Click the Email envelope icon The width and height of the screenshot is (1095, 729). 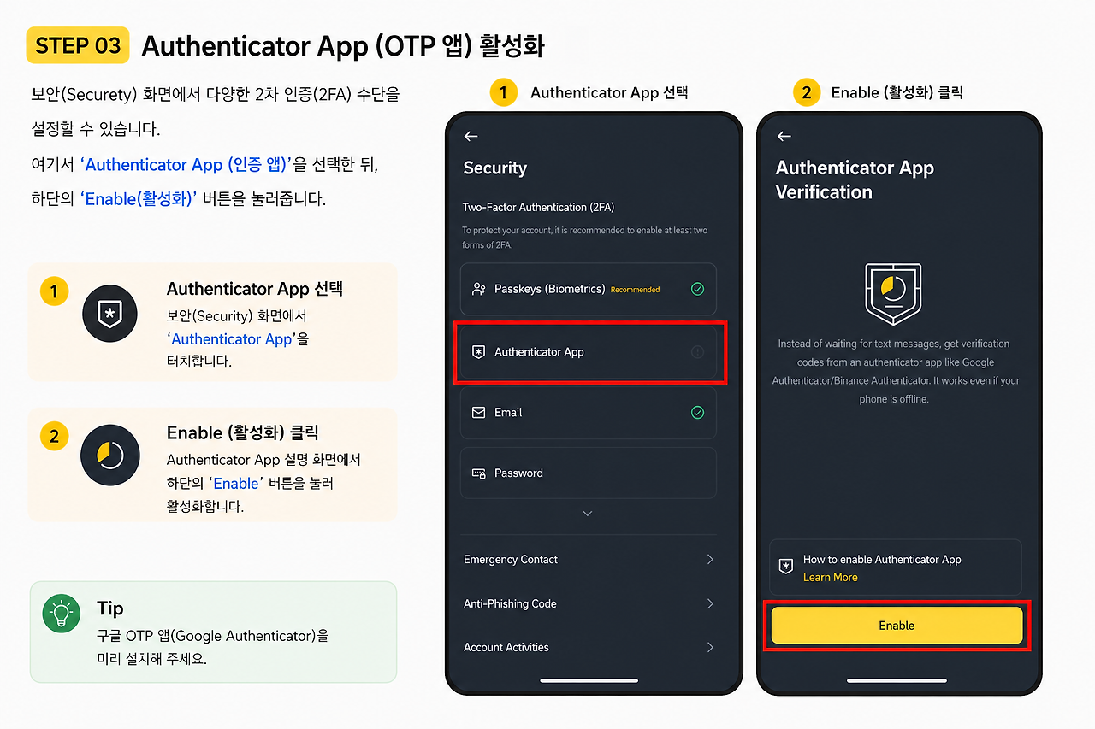coord(479,412)
